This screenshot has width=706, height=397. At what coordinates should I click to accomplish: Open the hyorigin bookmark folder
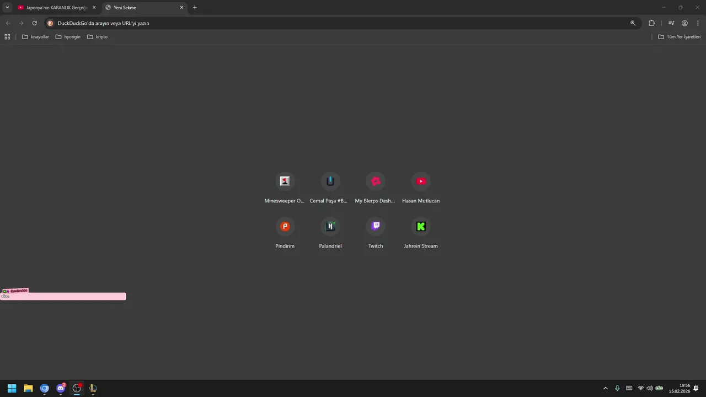click(x=68, y=37)
